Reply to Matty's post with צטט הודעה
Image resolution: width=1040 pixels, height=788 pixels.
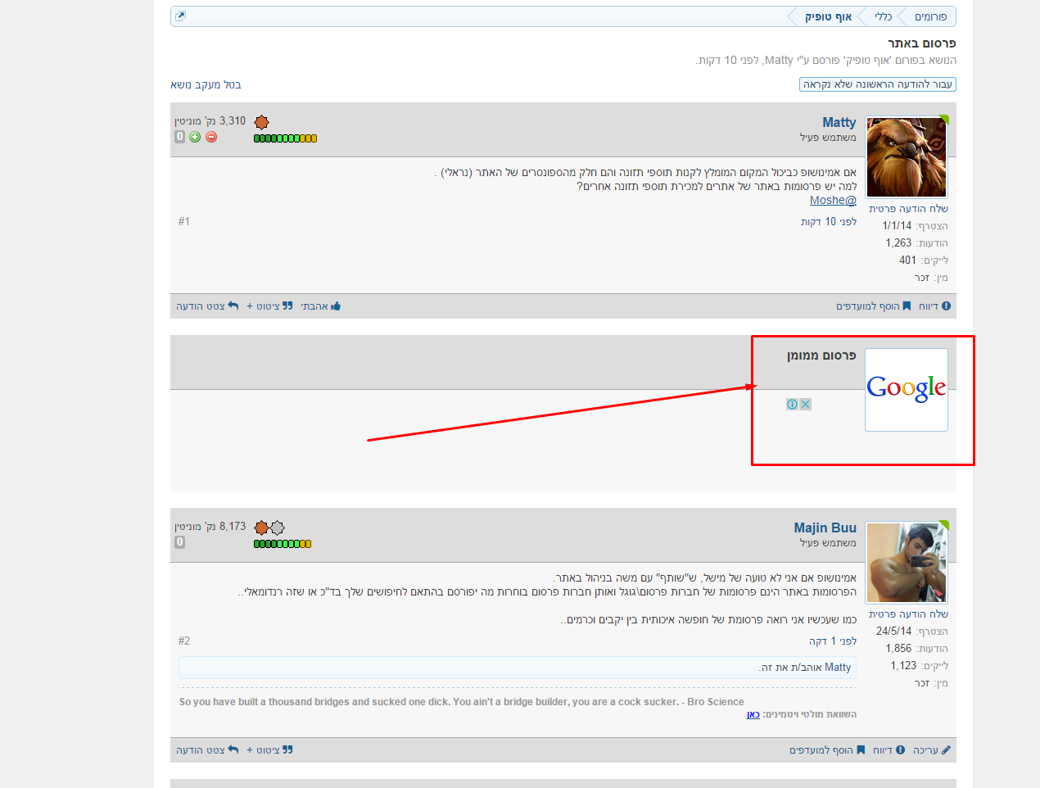pos(207,306)
